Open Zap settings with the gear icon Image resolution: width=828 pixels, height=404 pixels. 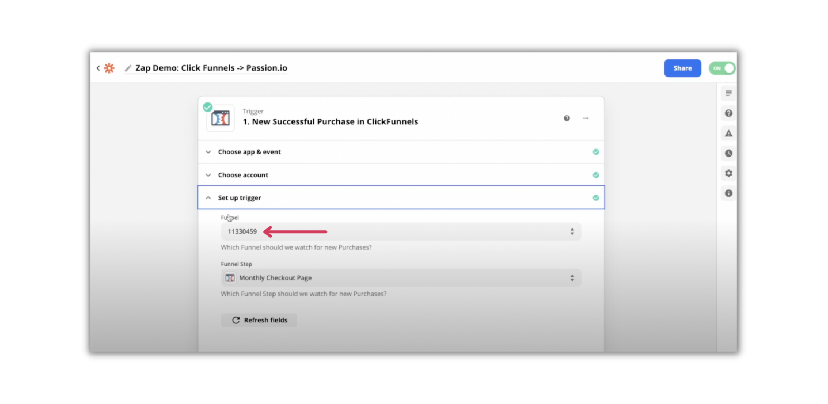pos(728,173)
